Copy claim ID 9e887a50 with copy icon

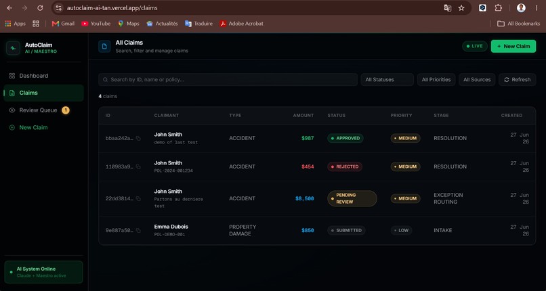pyautogui.click(x=138, y=231)
